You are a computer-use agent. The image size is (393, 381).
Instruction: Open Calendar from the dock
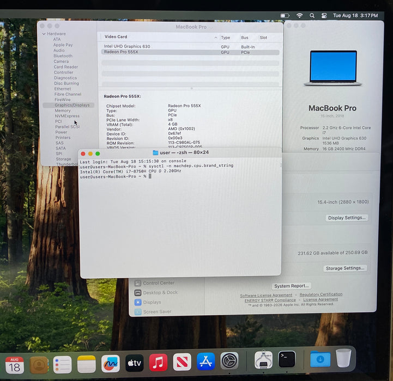coord(15,365)
